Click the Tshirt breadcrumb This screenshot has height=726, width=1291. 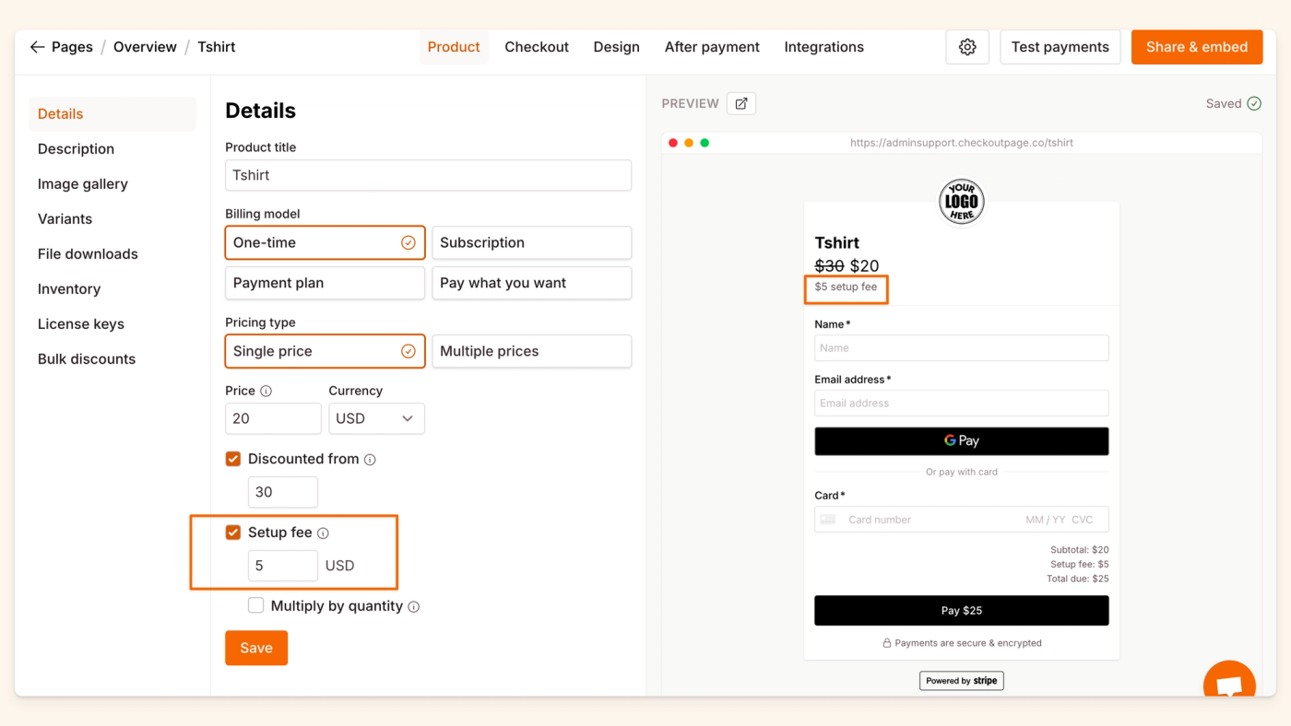click(217, 47)
